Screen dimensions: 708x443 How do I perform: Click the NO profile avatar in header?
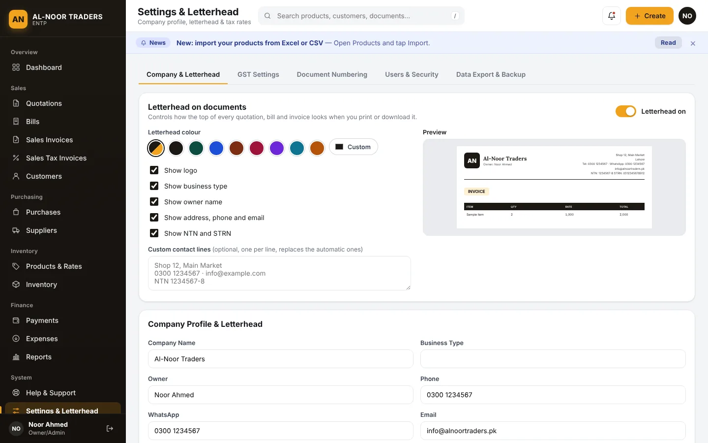click(x=687, y=16)
